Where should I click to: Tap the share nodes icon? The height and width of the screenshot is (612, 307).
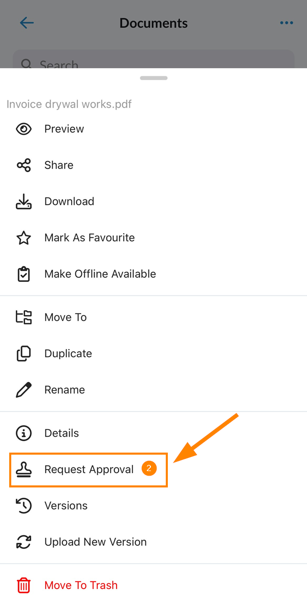point(24,165)
